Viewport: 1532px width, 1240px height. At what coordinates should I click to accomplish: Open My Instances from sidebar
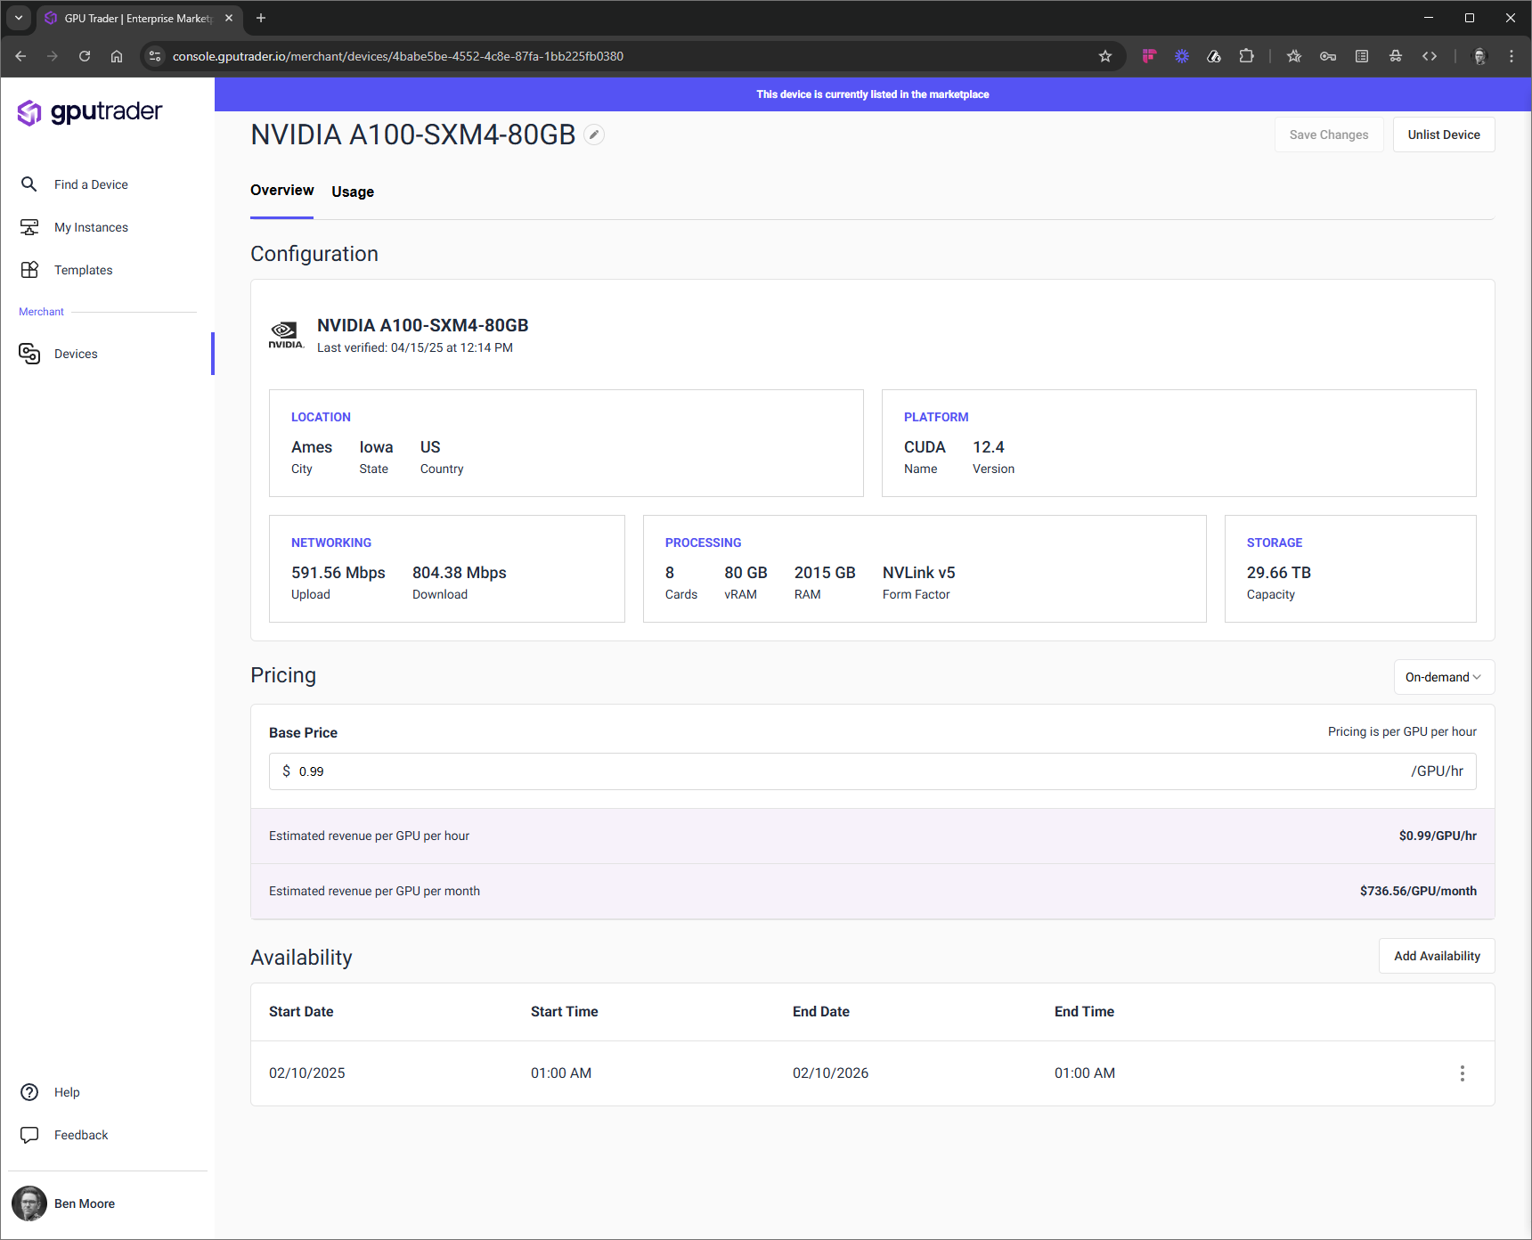click(x=91, y=227)
